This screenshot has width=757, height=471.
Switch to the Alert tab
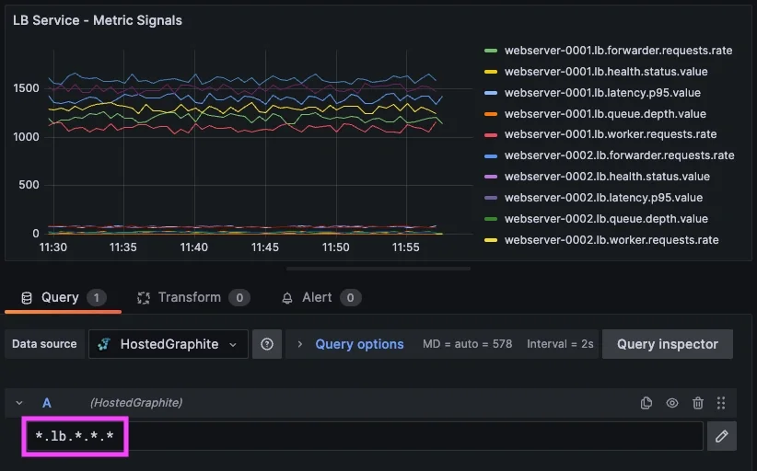point(321,298)
